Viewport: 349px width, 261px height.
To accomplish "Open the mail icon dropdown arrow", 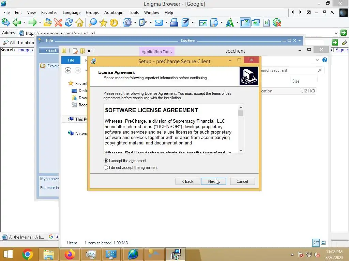I will pos(166,23).
